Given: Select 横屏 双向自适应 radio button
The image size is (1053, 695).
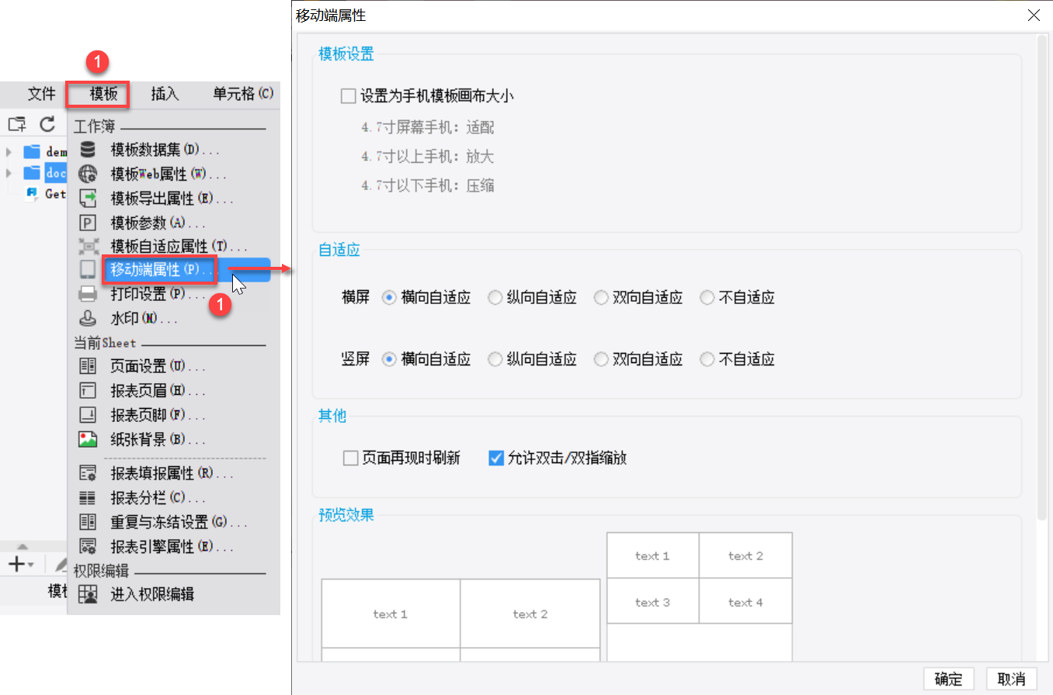Looking at the screenshot, I should (600, 297).
